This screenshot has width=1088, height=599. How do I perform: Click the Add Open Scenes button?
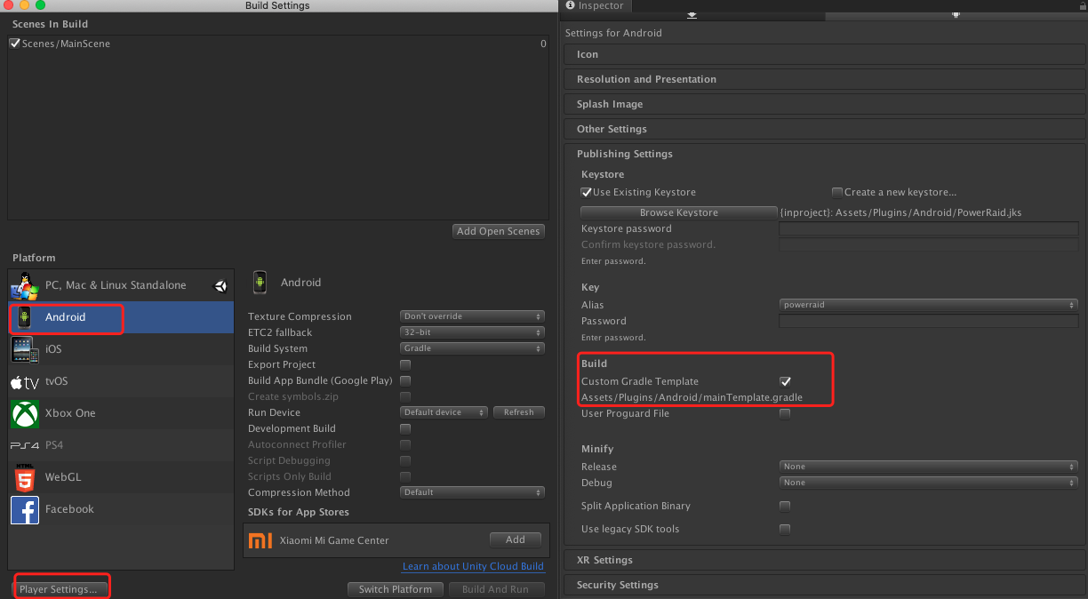tap(498, 231)
